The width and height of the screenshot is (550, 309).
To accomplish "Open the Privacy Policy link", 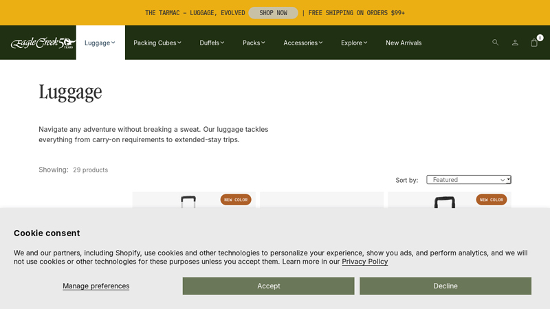I will tap(364, 262).
